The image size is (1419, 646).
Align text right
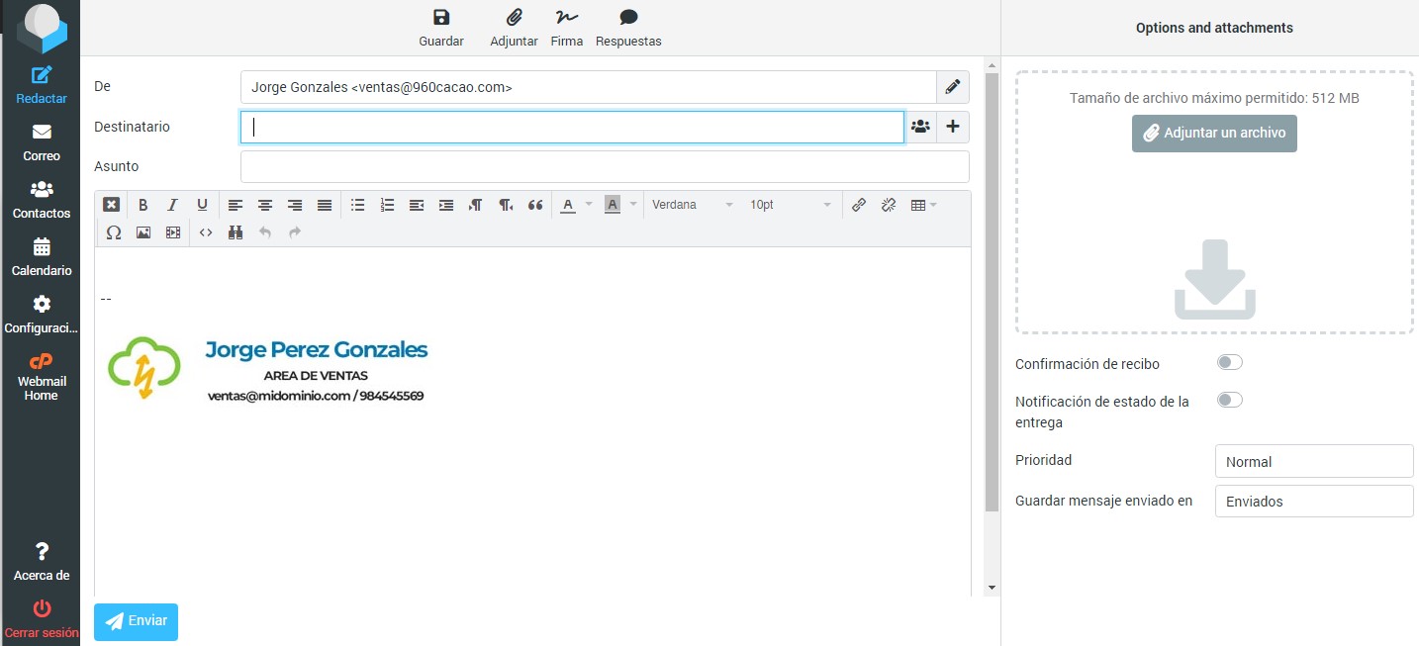pyautogui.click(x=295, y=205)
